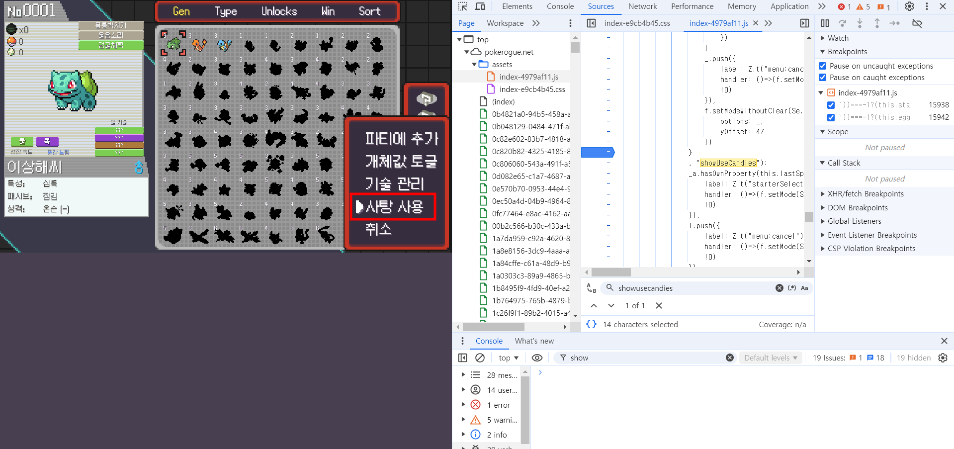Screen dimensions: 954x449
Task: Select the Charmander starter sprite
Action: coord(199,45)
